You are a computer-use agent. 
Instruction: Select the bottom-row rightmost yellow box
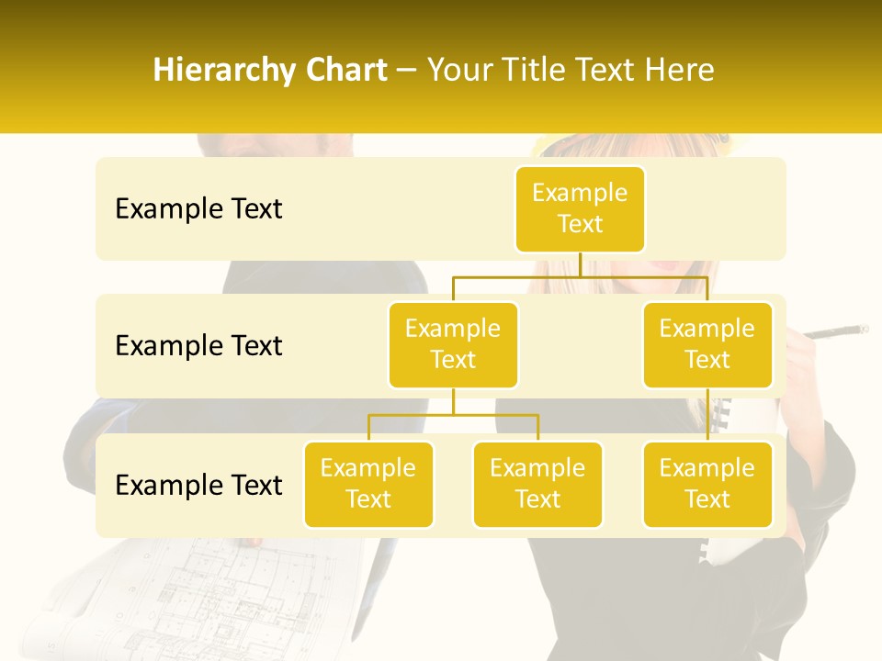(x=707, y=485)
